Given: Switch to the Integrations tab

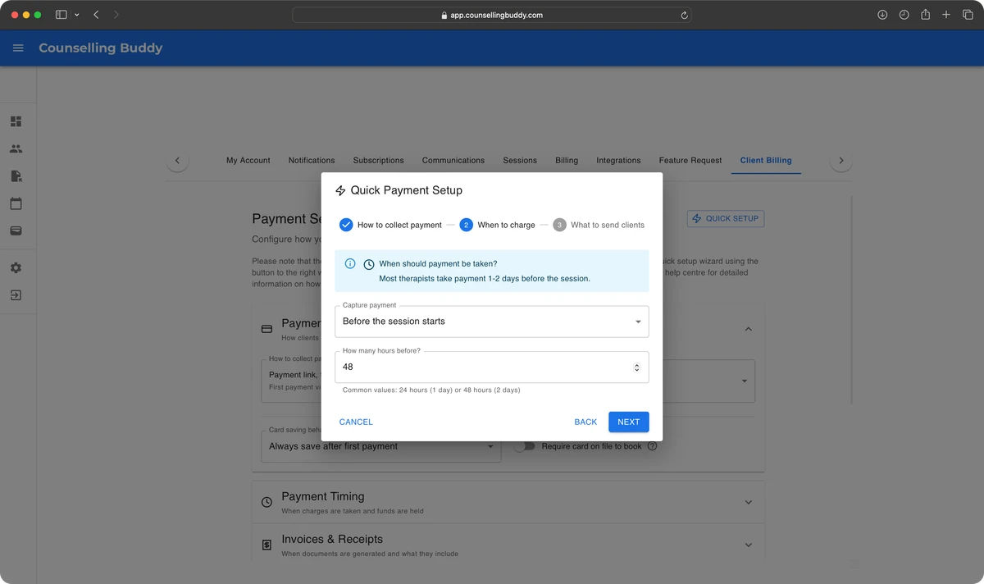Looking at the screenshot, I should point(618,161).
